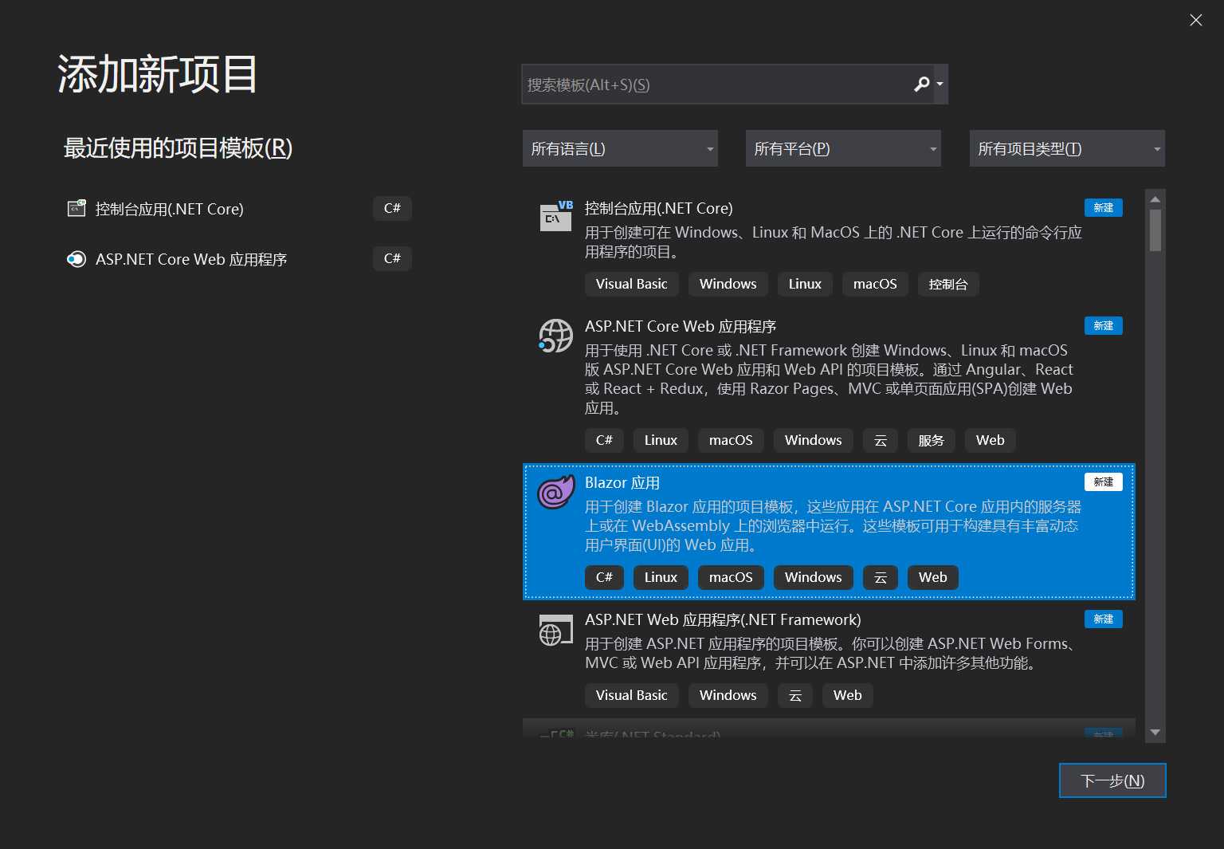Click macOS tag under ASP.NET Core template
This screenshot has height=849, width=1224.
(x=731, y=440)
